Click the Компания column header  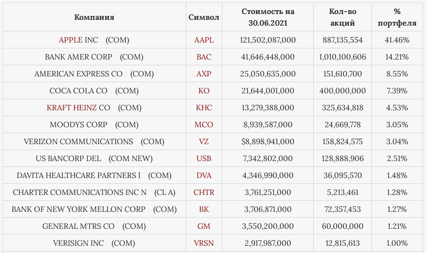coord(94,17)
